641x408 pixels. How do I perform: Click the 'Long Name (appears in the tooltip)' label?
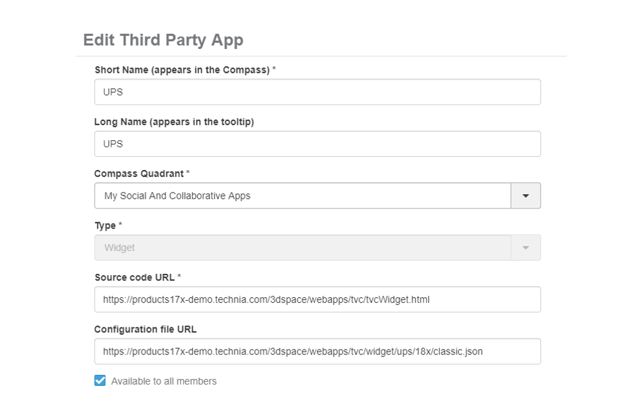[x=174, y=122]
